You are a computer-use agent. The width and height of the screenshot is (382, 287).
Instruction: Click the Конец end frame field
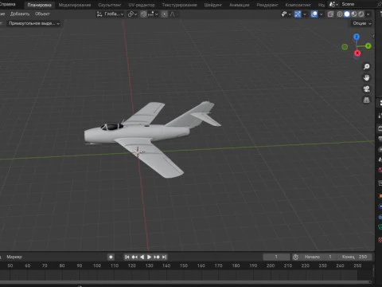pos(354,257)
